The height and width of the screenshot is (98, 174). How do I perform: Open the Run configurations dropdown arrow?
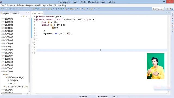click(63, 9)
